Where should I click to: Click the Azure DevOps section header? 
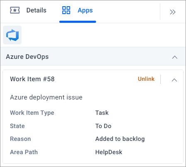click(93, 56)
